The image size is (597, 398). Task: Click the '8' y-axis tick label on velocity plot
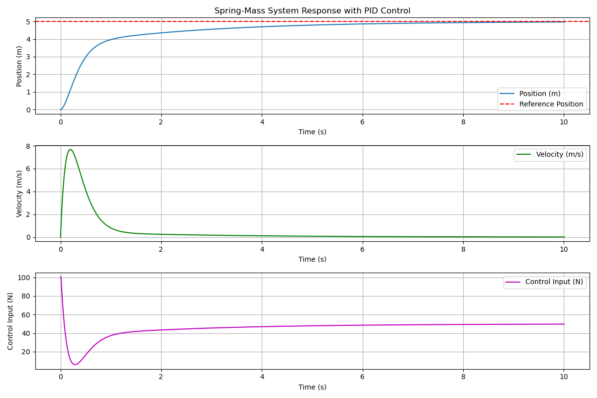[28, 146]
